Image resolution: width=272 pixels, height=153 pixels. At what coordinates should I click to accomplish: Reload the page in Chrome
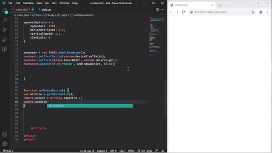(183, 12)
